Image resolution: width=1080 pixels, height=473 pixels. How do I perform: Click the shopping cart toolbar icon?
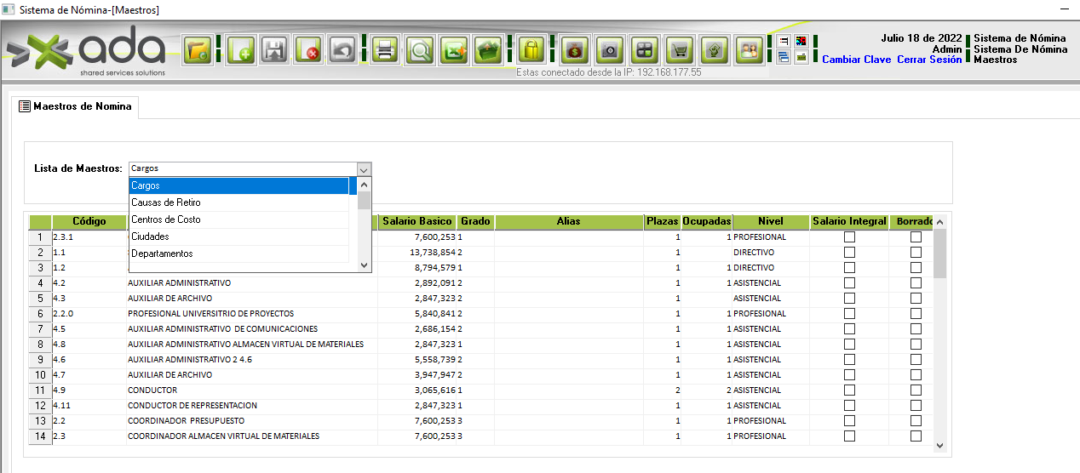pyautogui.click(x=679, y=50)
